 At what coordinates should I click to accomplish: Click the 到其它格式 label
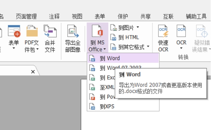pos(131,47)
